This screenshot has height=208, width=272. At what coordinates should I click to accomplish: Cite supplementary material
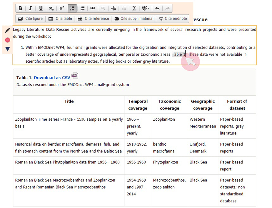click(134, 18)
